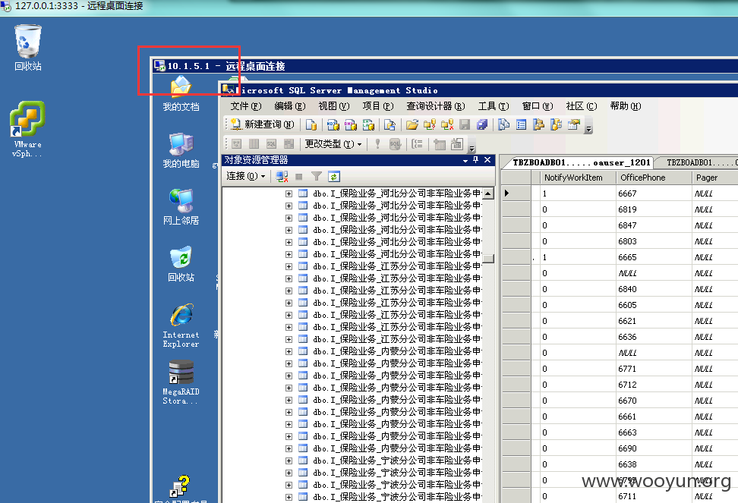Expand the first visible 江苏分公司 table node
Image resolution: width=738 pixels, height=503 pixels.
(x=289, y=266)
